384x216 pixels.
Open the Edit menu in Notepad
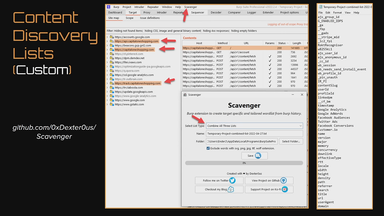(x=328, y=13)
